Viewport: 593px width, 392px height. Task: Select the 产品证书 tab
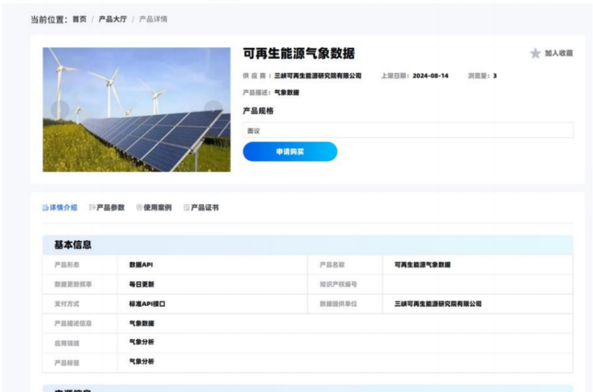coord(201,208)
